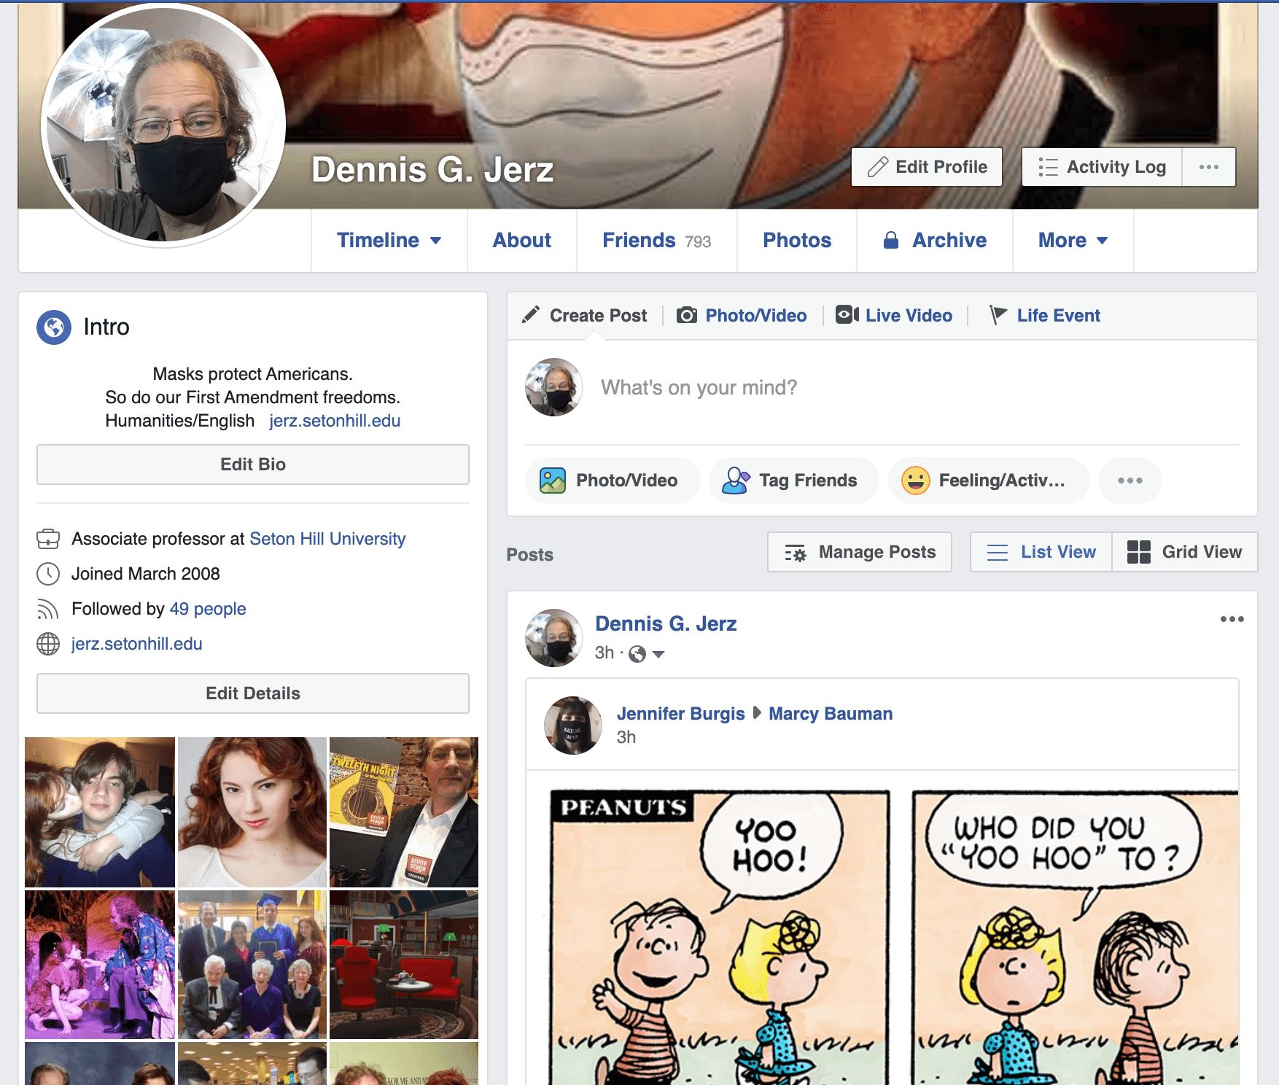Click the What's on your mind field
Image resolution: width=1279 pixels, height=1085 pixels.
pos(699,387)
